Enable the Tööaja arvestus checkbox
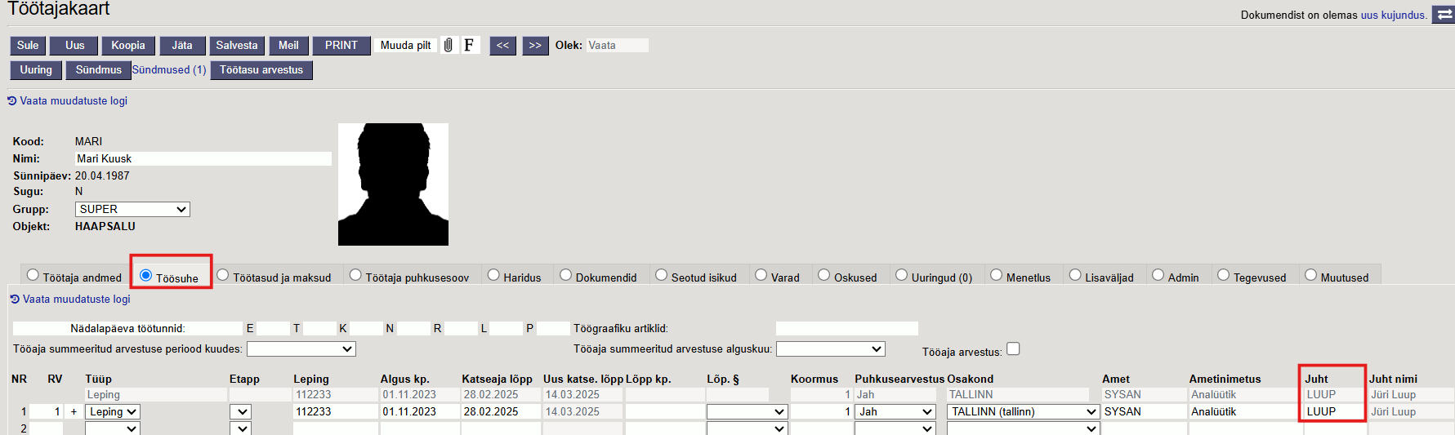The height and width of the screenshot is (435, 1455). pyautogui.click(x=1013, y=349)
